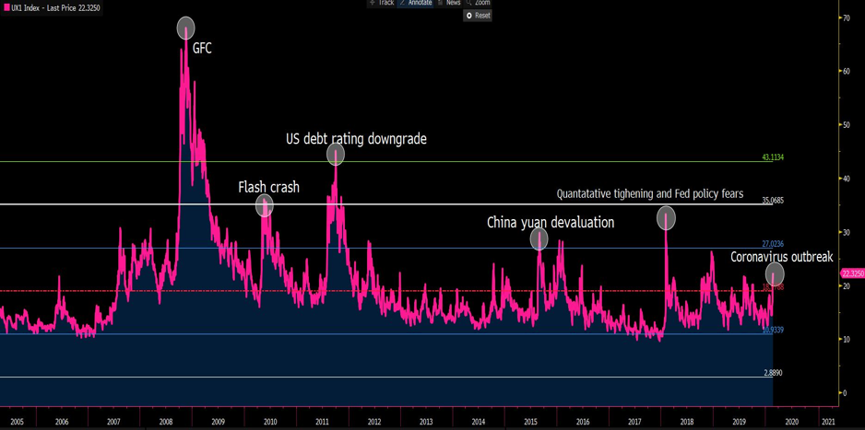This screenshot has width=865, height=430.
Task: Click the Flash crash circle marker
Action: point(265,206)
